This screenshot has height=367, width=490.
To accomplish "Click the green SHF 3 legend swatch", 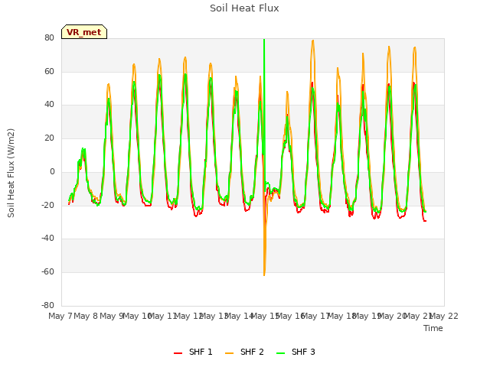I will (x=281, y=353).
